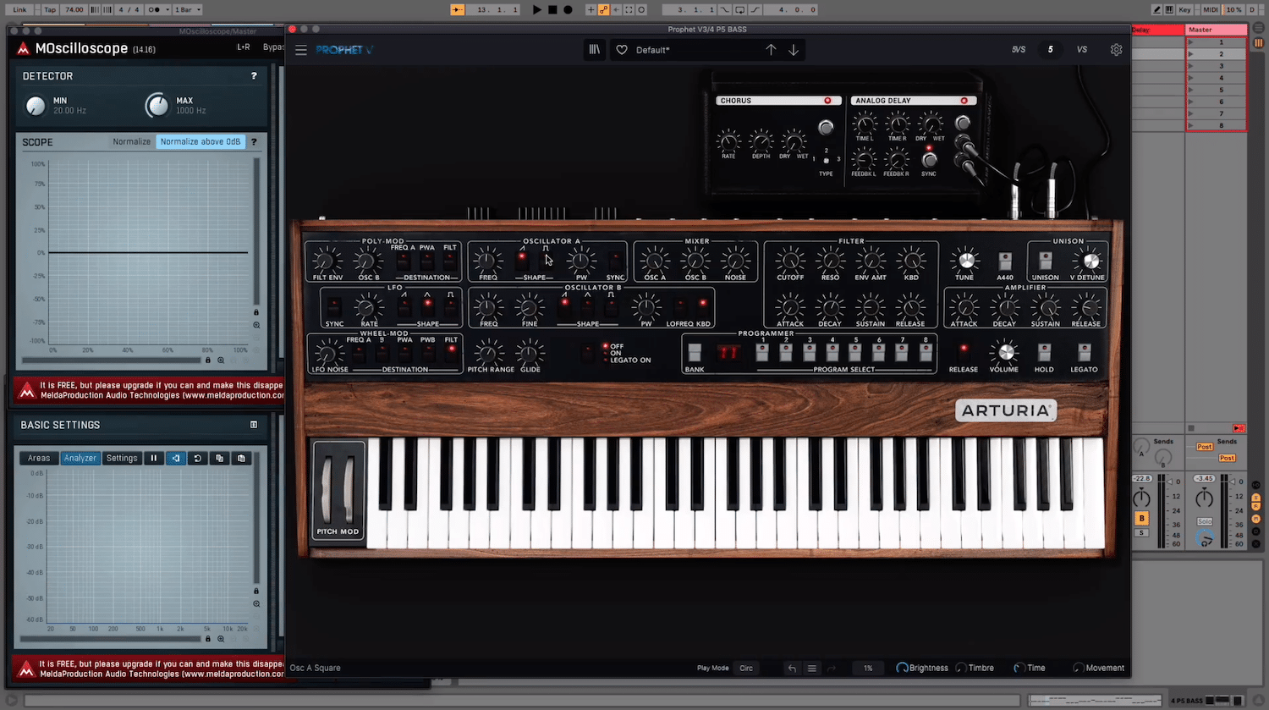Toggle the Analog Delay Sync button
This screenshot has height=710, width=1269.
click(929, 159)
